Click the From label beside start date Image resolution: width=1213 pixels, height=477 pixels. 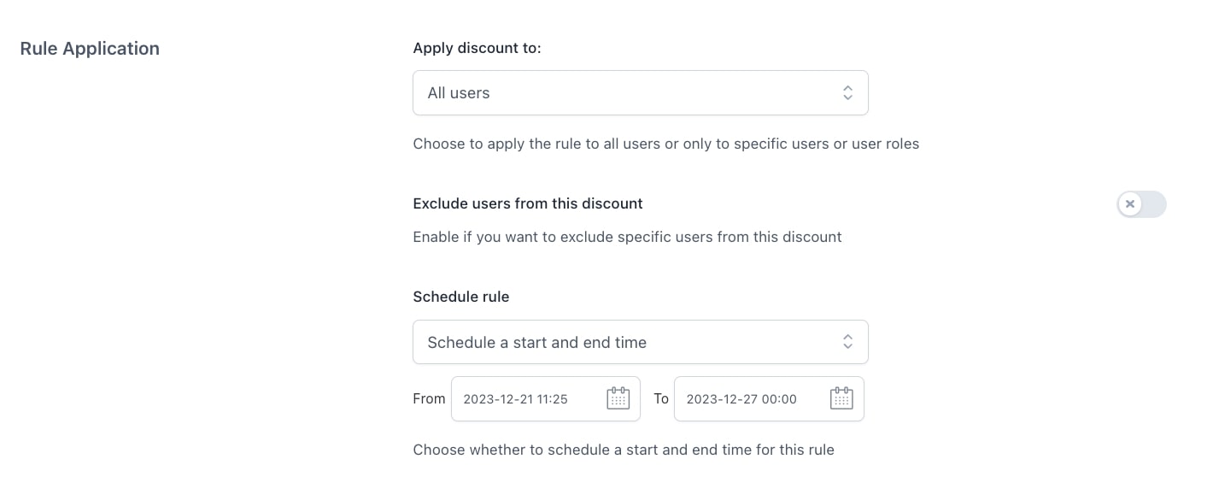tap(429, 398)
